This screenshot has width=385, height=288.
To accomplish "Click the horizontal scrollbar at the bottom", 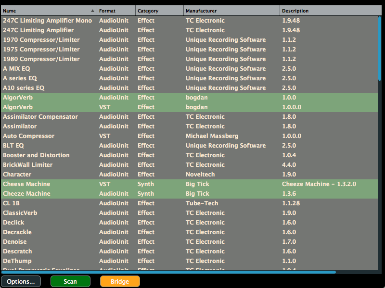I will click(x=168, y=272).
